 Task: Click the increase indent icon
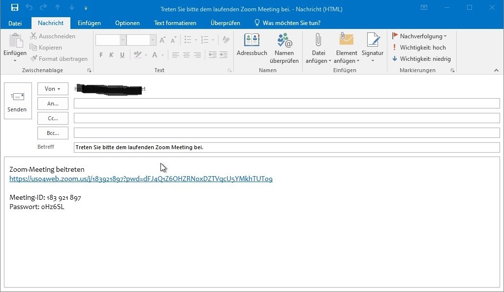point(223,55)
